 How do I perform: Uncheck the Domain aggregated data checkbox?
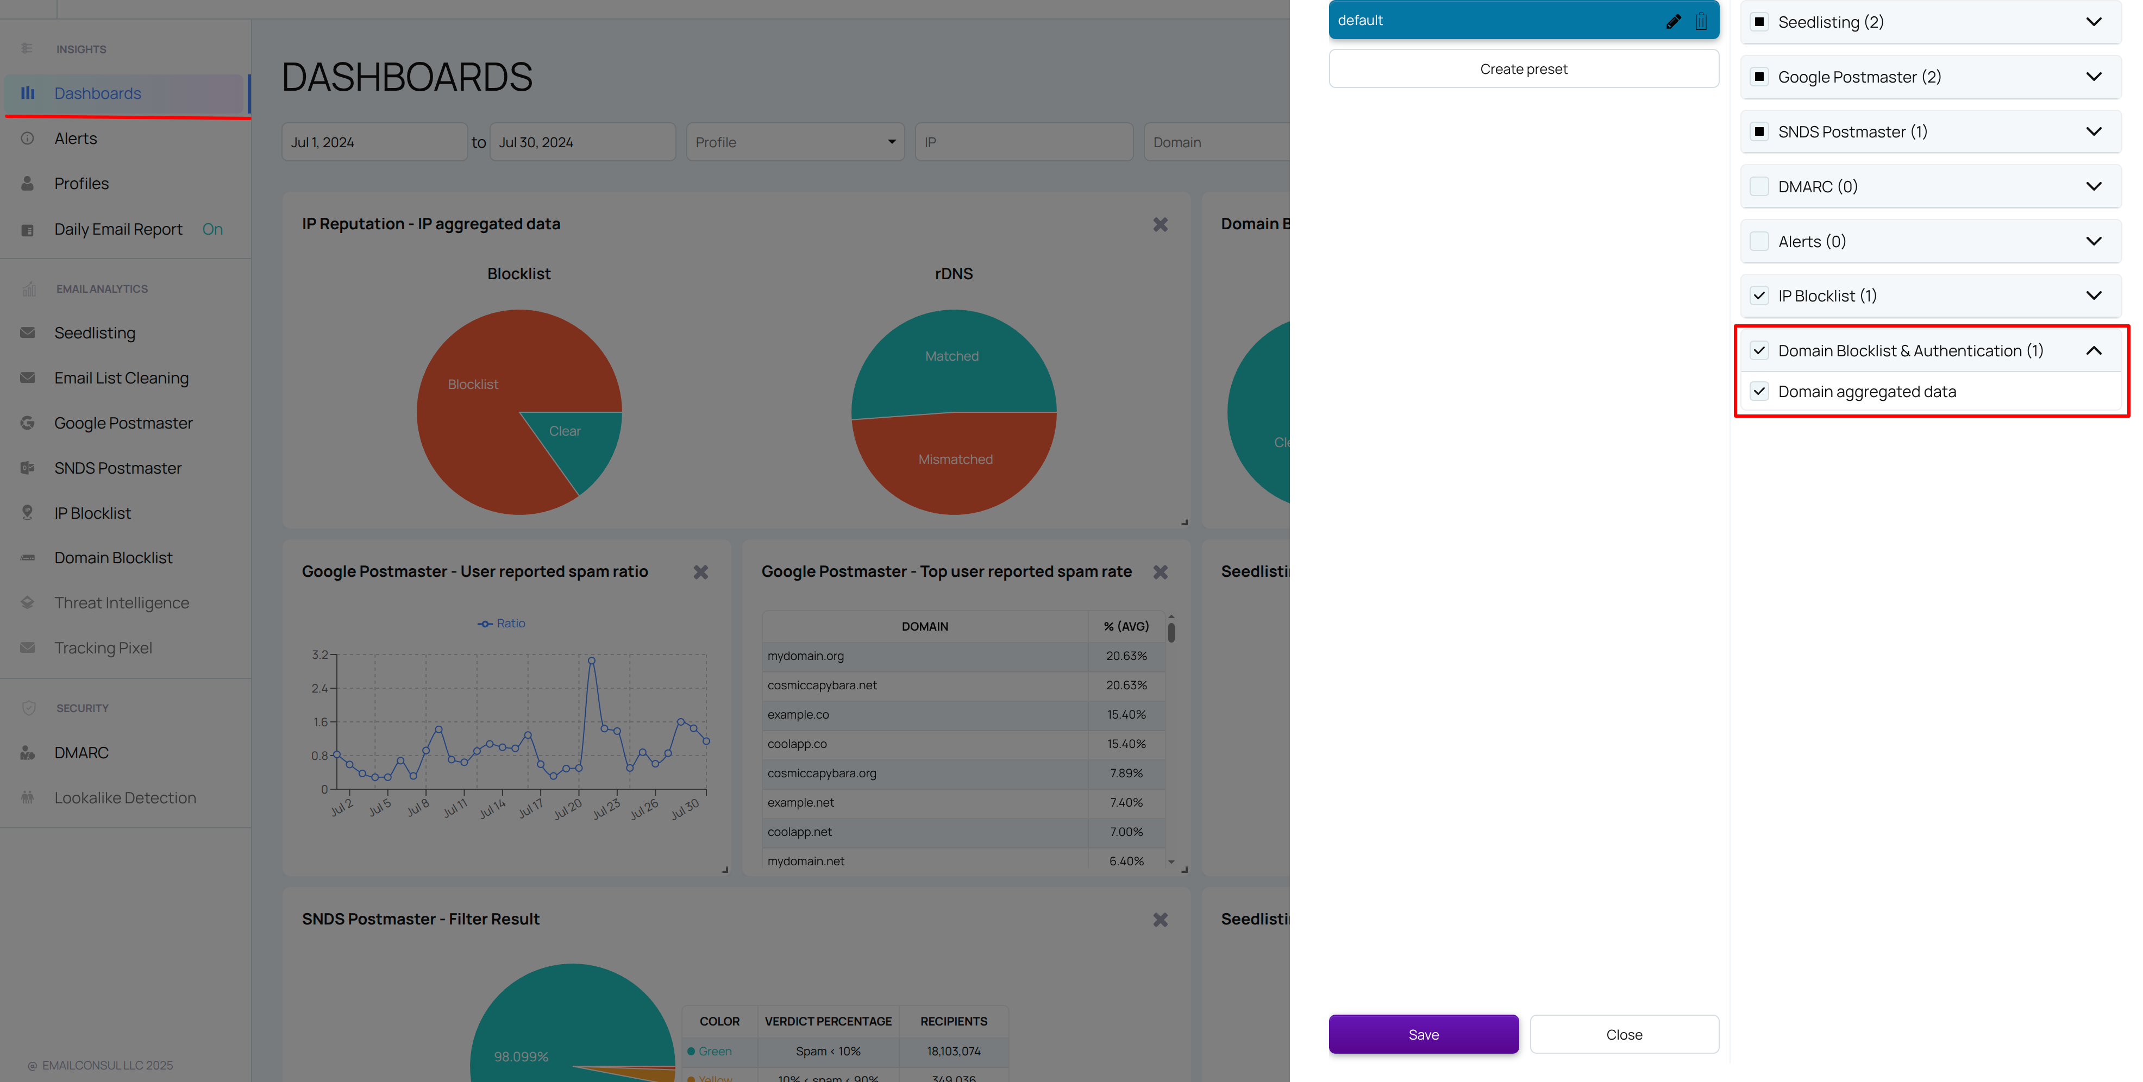click(1759, 392)
